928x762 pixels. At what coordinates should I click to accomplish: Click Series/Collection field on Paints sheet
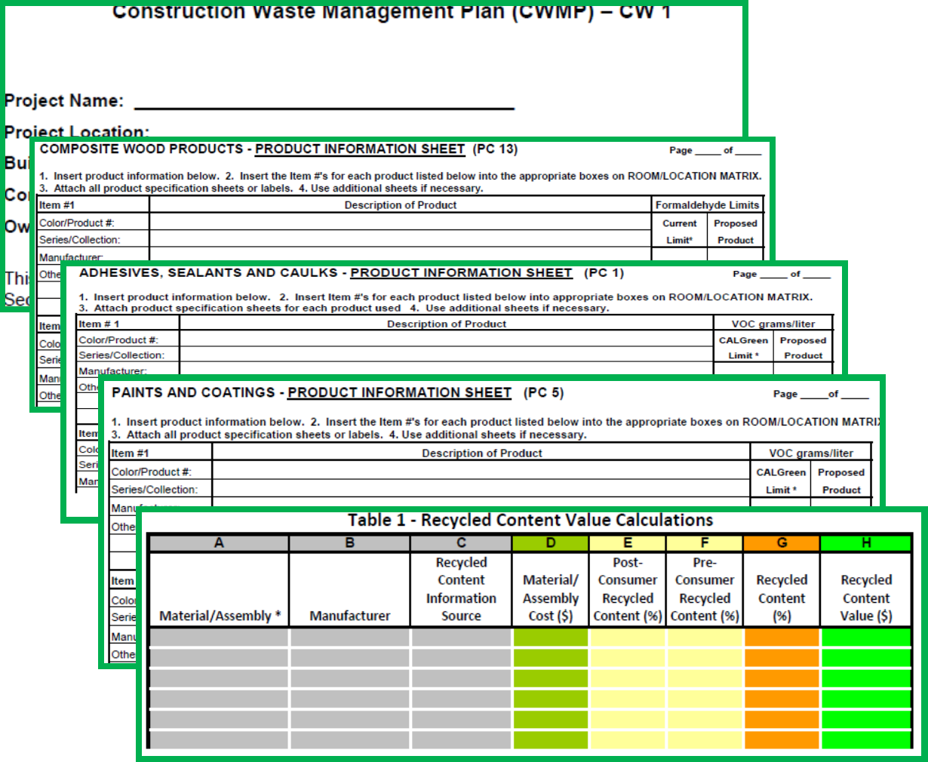click(x=481, y=489)
